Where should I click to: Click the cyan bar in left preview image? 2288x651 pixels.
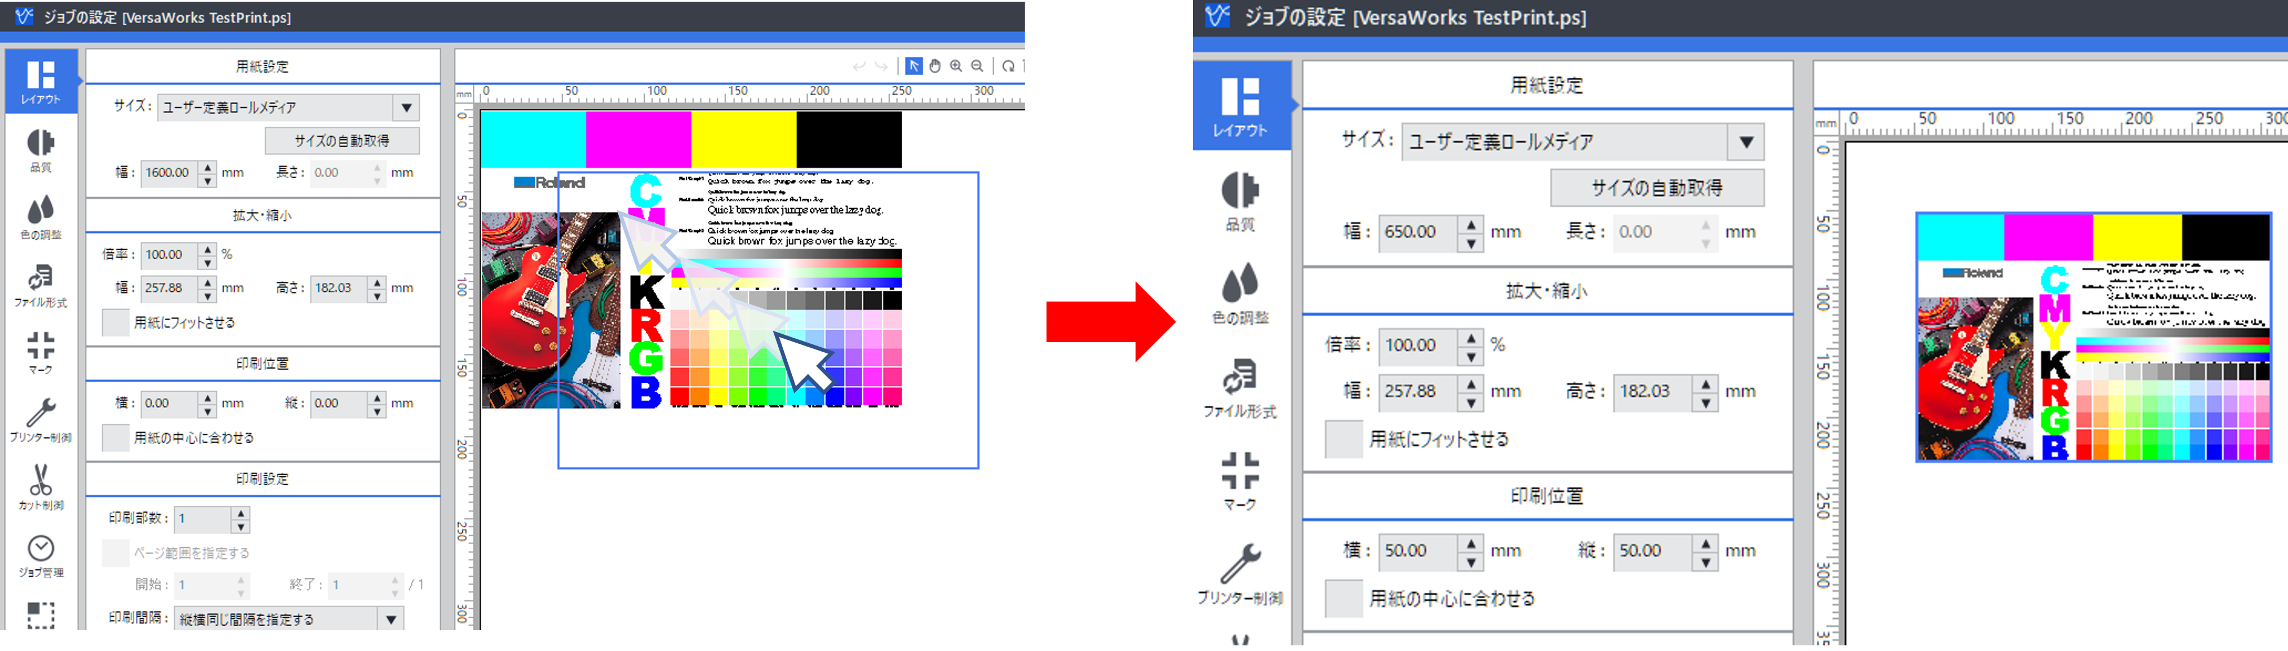[533, 139]
